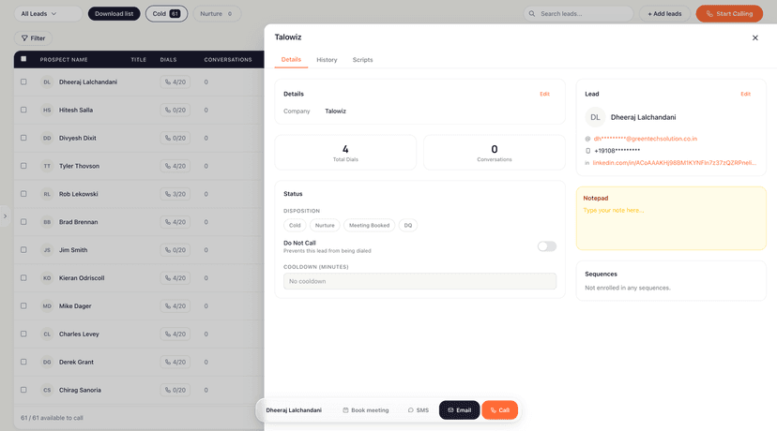This screenshot has width=777, height=431.
Task: Click the CL avatar for Charles Levey
Action: [x=47, y=334]
